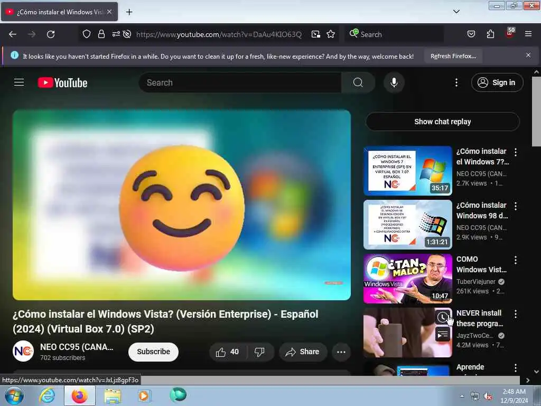Click the Sign in button
541x406 pixels.
point(497,82)
